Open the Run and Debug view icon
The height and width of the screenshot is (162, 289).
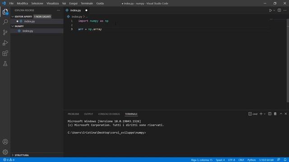(x=5, y=43)
